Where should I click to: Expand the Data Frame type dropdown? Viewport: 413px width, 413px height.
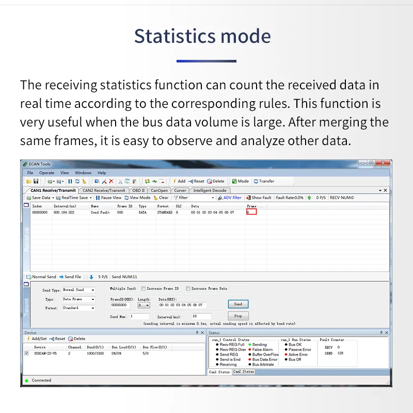tap(92, 299)
